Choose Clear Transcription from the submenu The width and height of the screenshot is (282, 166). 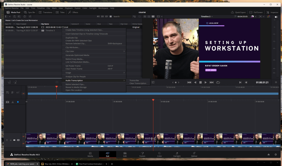pos(138,83)
